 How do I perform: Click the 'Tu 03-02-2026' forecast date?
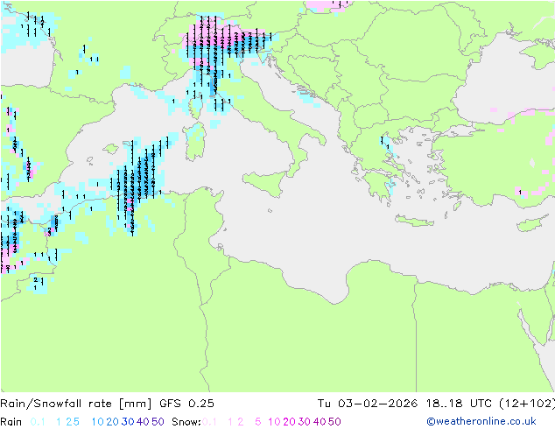tap(368, 404)
